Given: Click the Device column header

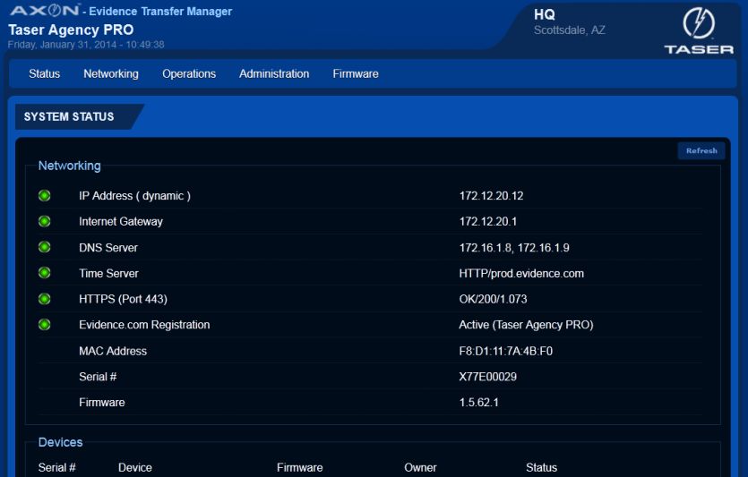Looking at the screenshot, I should [135, 467].
